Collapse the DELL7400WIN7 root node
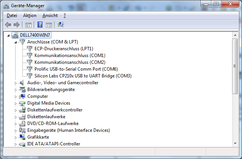The width and height of the screenshot is (242, 159). [x=8, y=36]
